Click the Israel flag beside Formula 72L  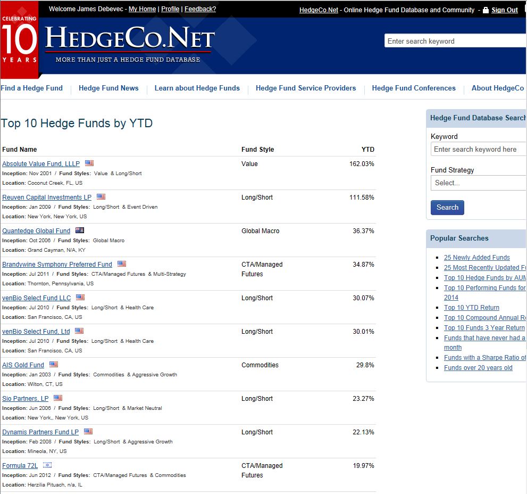click(x=47, y=465)
